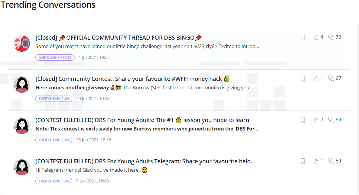The height and width of the screenshot is (195, 359).
Task: Click the DBS BINGO thread author avatar
Action: [x=22, y=44]
